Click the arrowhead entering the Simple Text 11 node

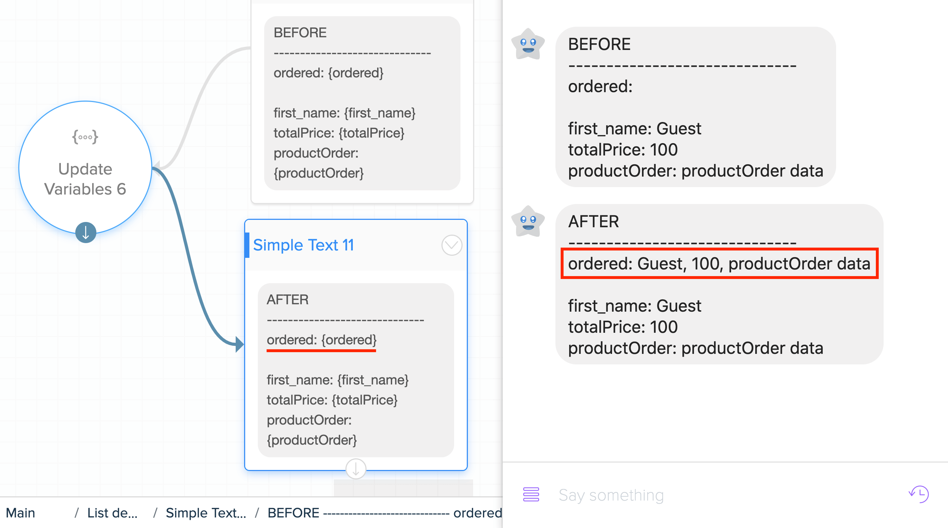(240, 344)
